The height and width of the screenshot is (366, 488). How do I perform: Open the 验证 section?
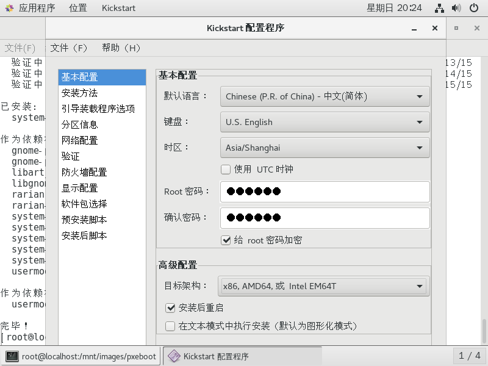(x=102, y=157)
